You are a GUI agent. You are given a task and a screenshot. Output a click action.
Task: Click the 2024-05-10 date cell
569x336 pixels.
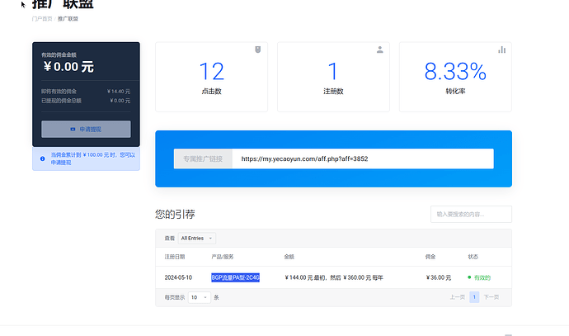click(178, 277)
